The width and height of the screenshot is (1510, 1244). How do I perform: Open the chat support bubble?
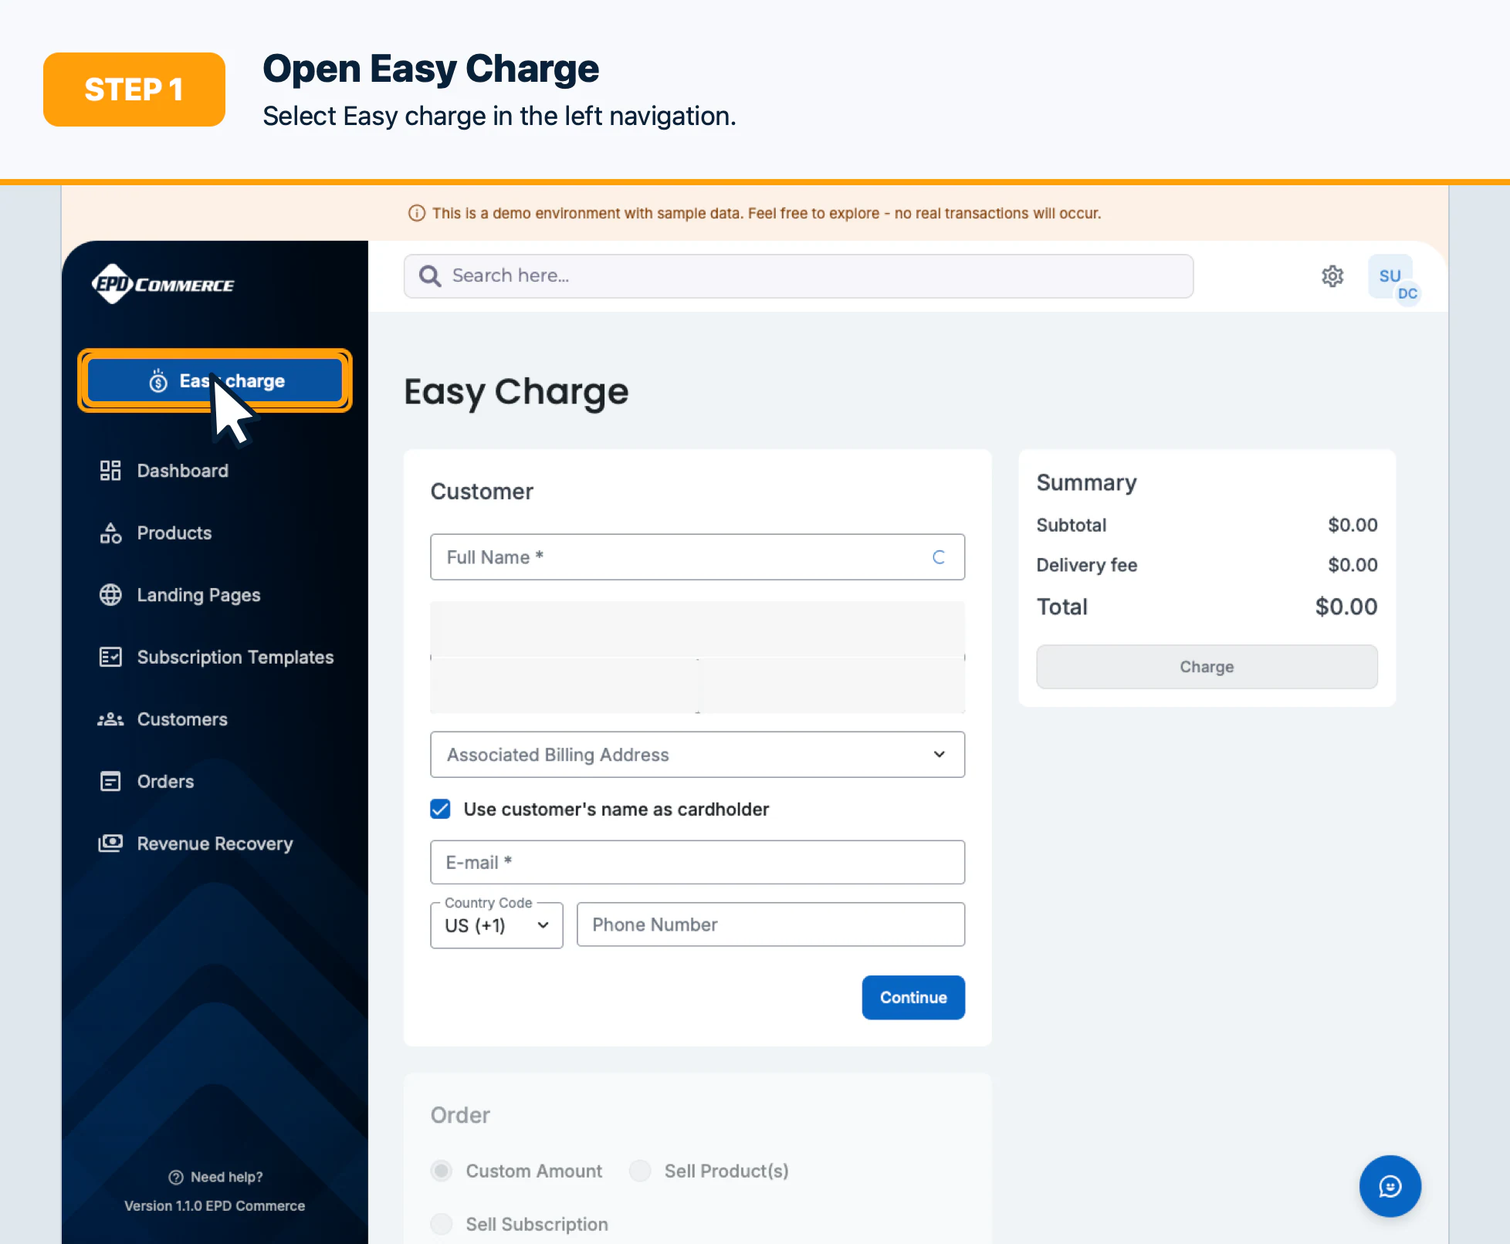[x=1390, y=1186]
